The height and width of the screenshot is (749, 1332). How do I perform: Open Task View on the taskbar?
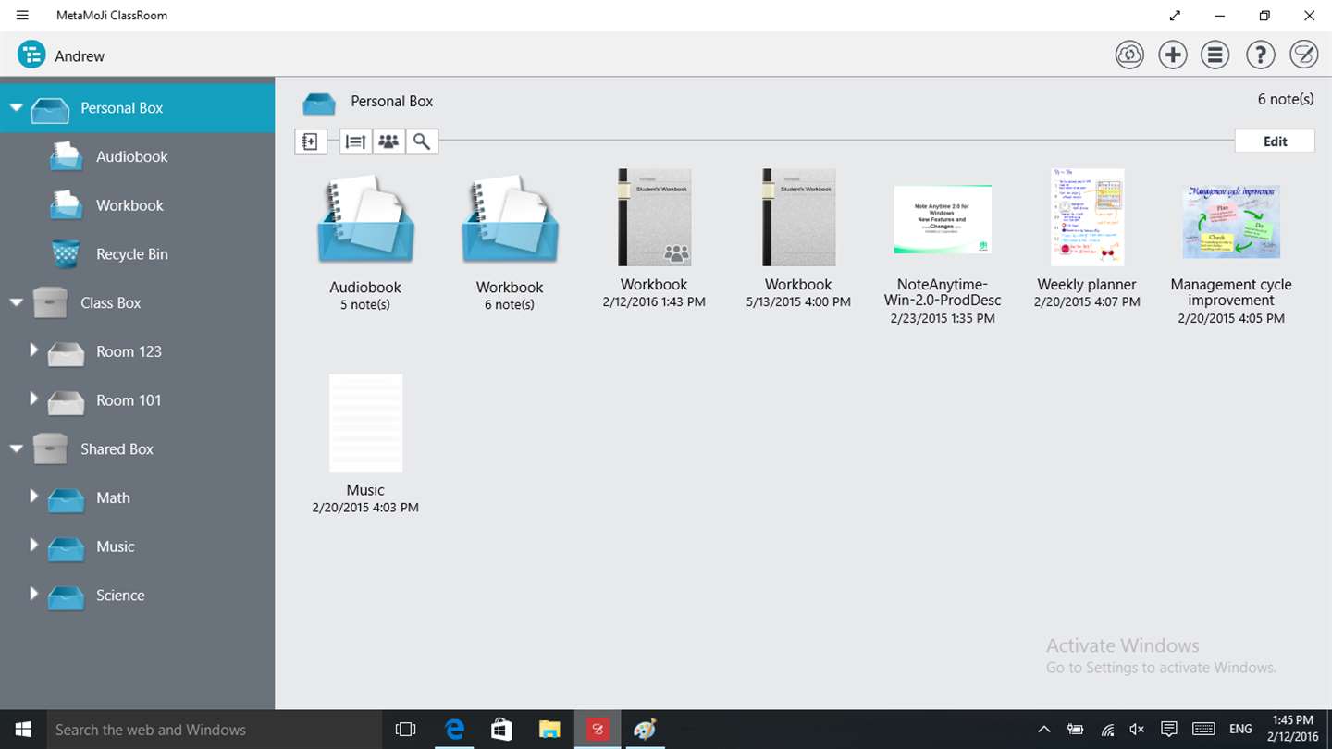tap(405, 730)
